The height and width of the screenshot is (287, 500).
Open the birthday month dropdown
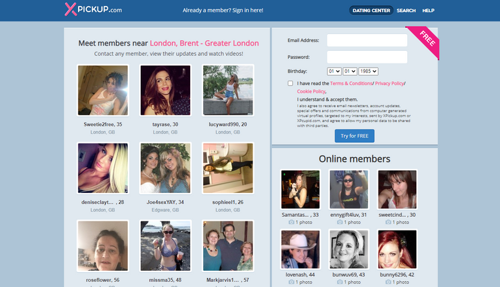(350, 71)
